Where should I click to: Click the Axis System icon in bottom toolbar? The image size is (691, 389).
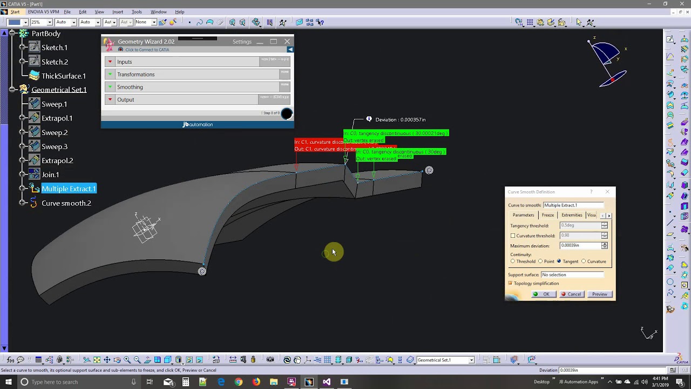(307, 360)
